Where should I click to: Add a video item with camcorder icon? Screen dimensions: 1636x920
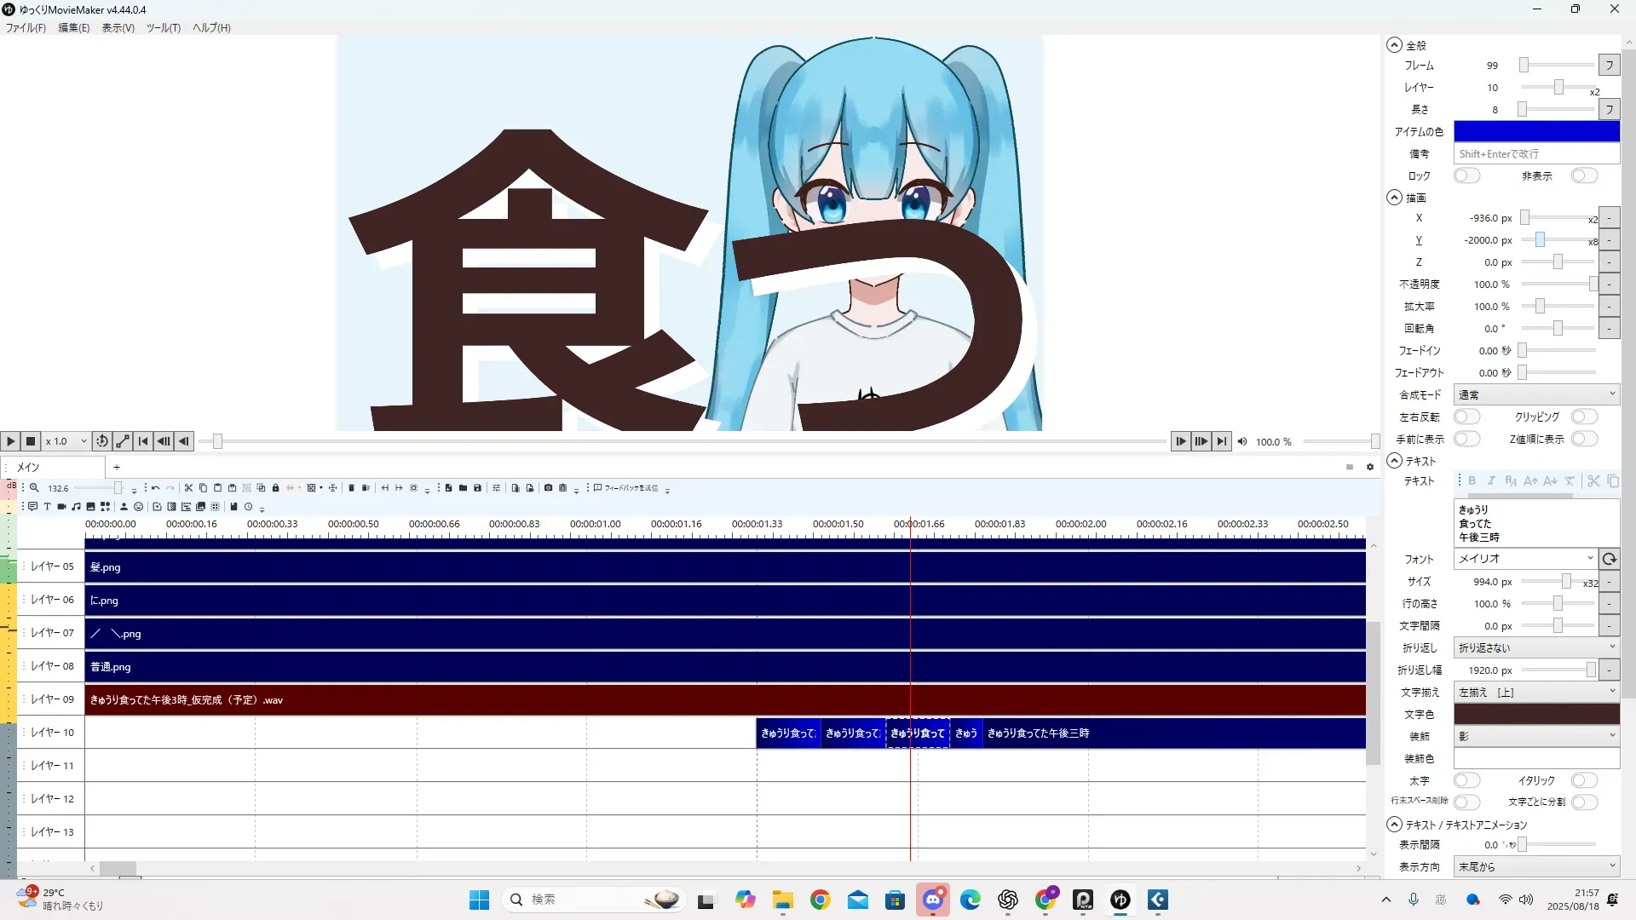coord(61,507)
